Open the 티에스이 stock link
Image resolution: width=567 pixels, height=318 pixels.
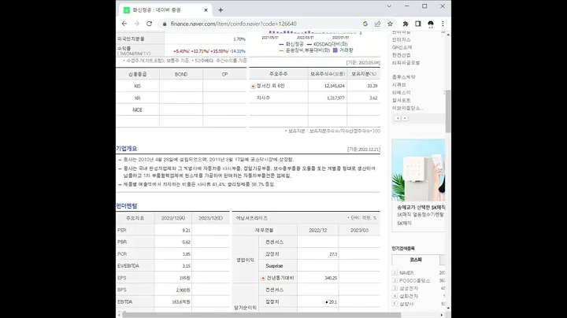pos(402,93)
